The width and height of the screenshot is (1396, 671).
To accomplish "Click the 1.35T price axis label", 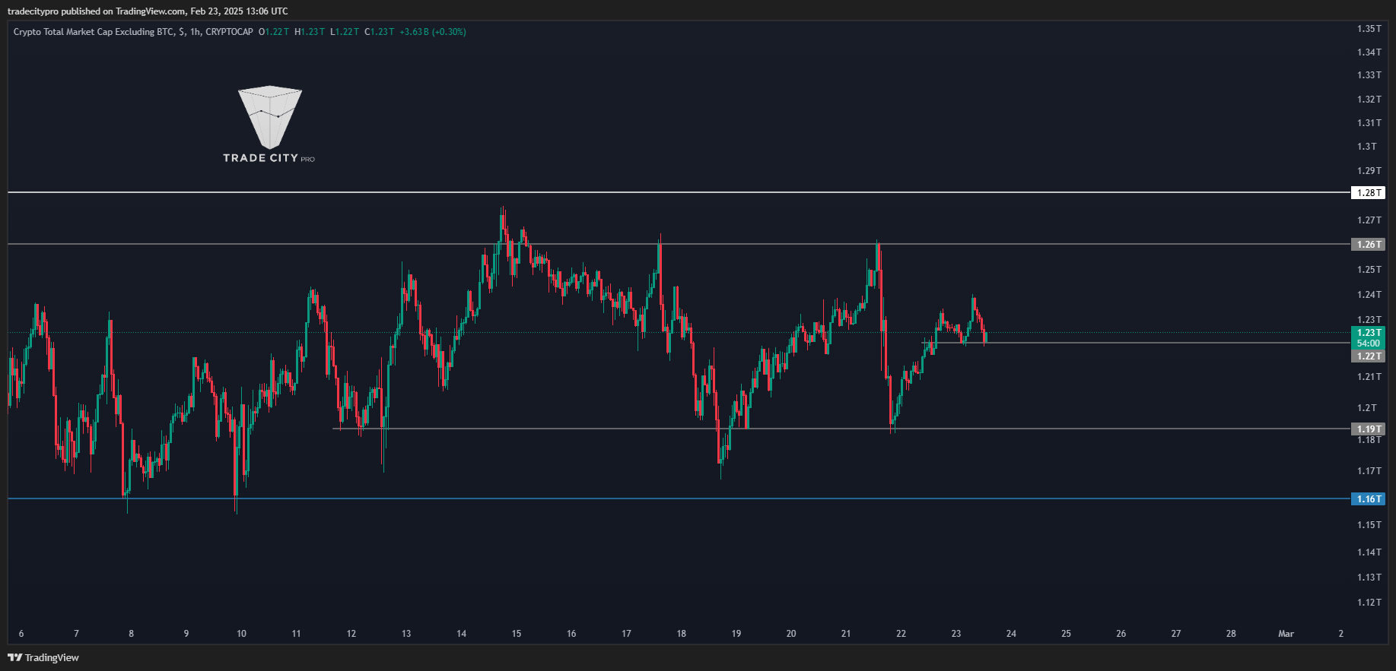I will pyautogui.click(x=1369, y=29).
